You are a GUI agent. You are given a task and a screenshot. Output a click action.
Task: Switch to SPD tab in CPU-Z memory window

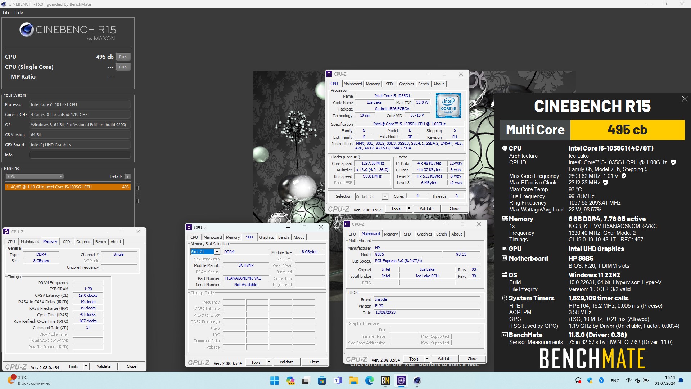click(67, 242)
